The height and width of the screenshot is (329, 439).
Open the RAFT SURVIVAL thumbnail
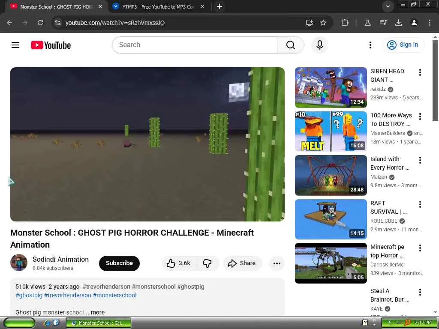(331, 219)
